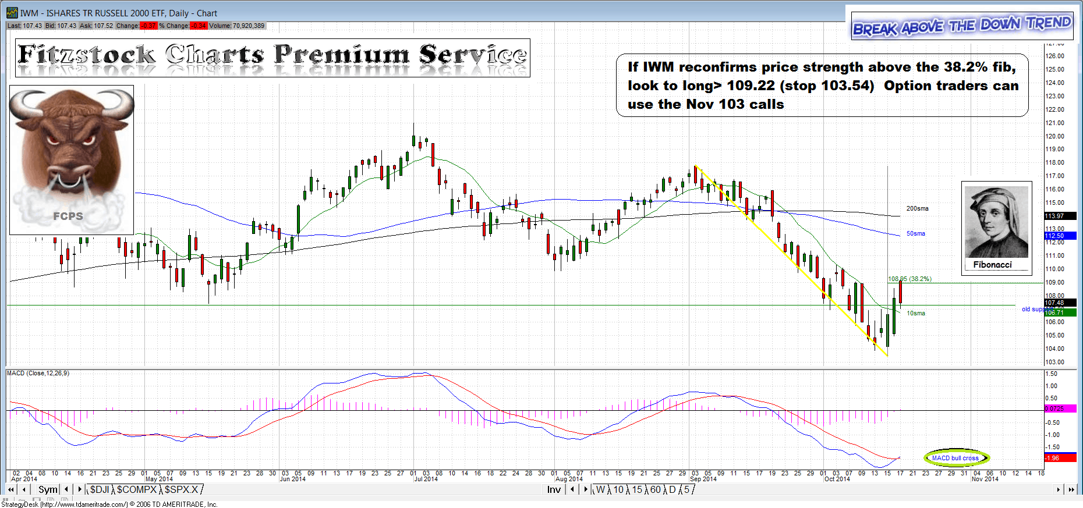Click the right arrow beside the Inv button
1083x508 pixels.
coord(585,490)
